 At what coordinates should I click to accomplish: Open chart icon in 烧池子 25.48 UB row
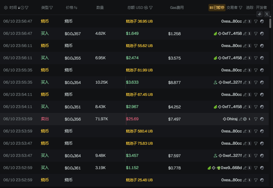[x=262, y=180]
